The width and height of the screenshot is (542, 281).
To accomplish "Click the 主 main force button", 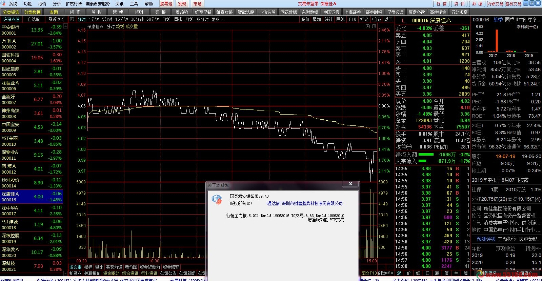I will click(456, 273).
